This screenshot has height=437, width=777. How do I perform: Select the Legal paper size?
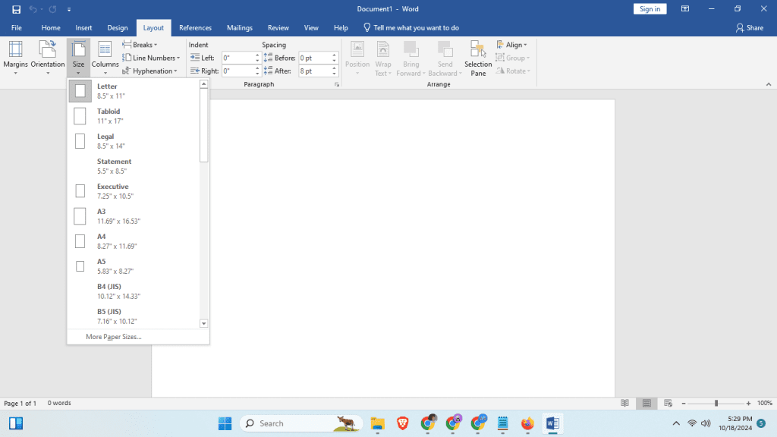114,140
